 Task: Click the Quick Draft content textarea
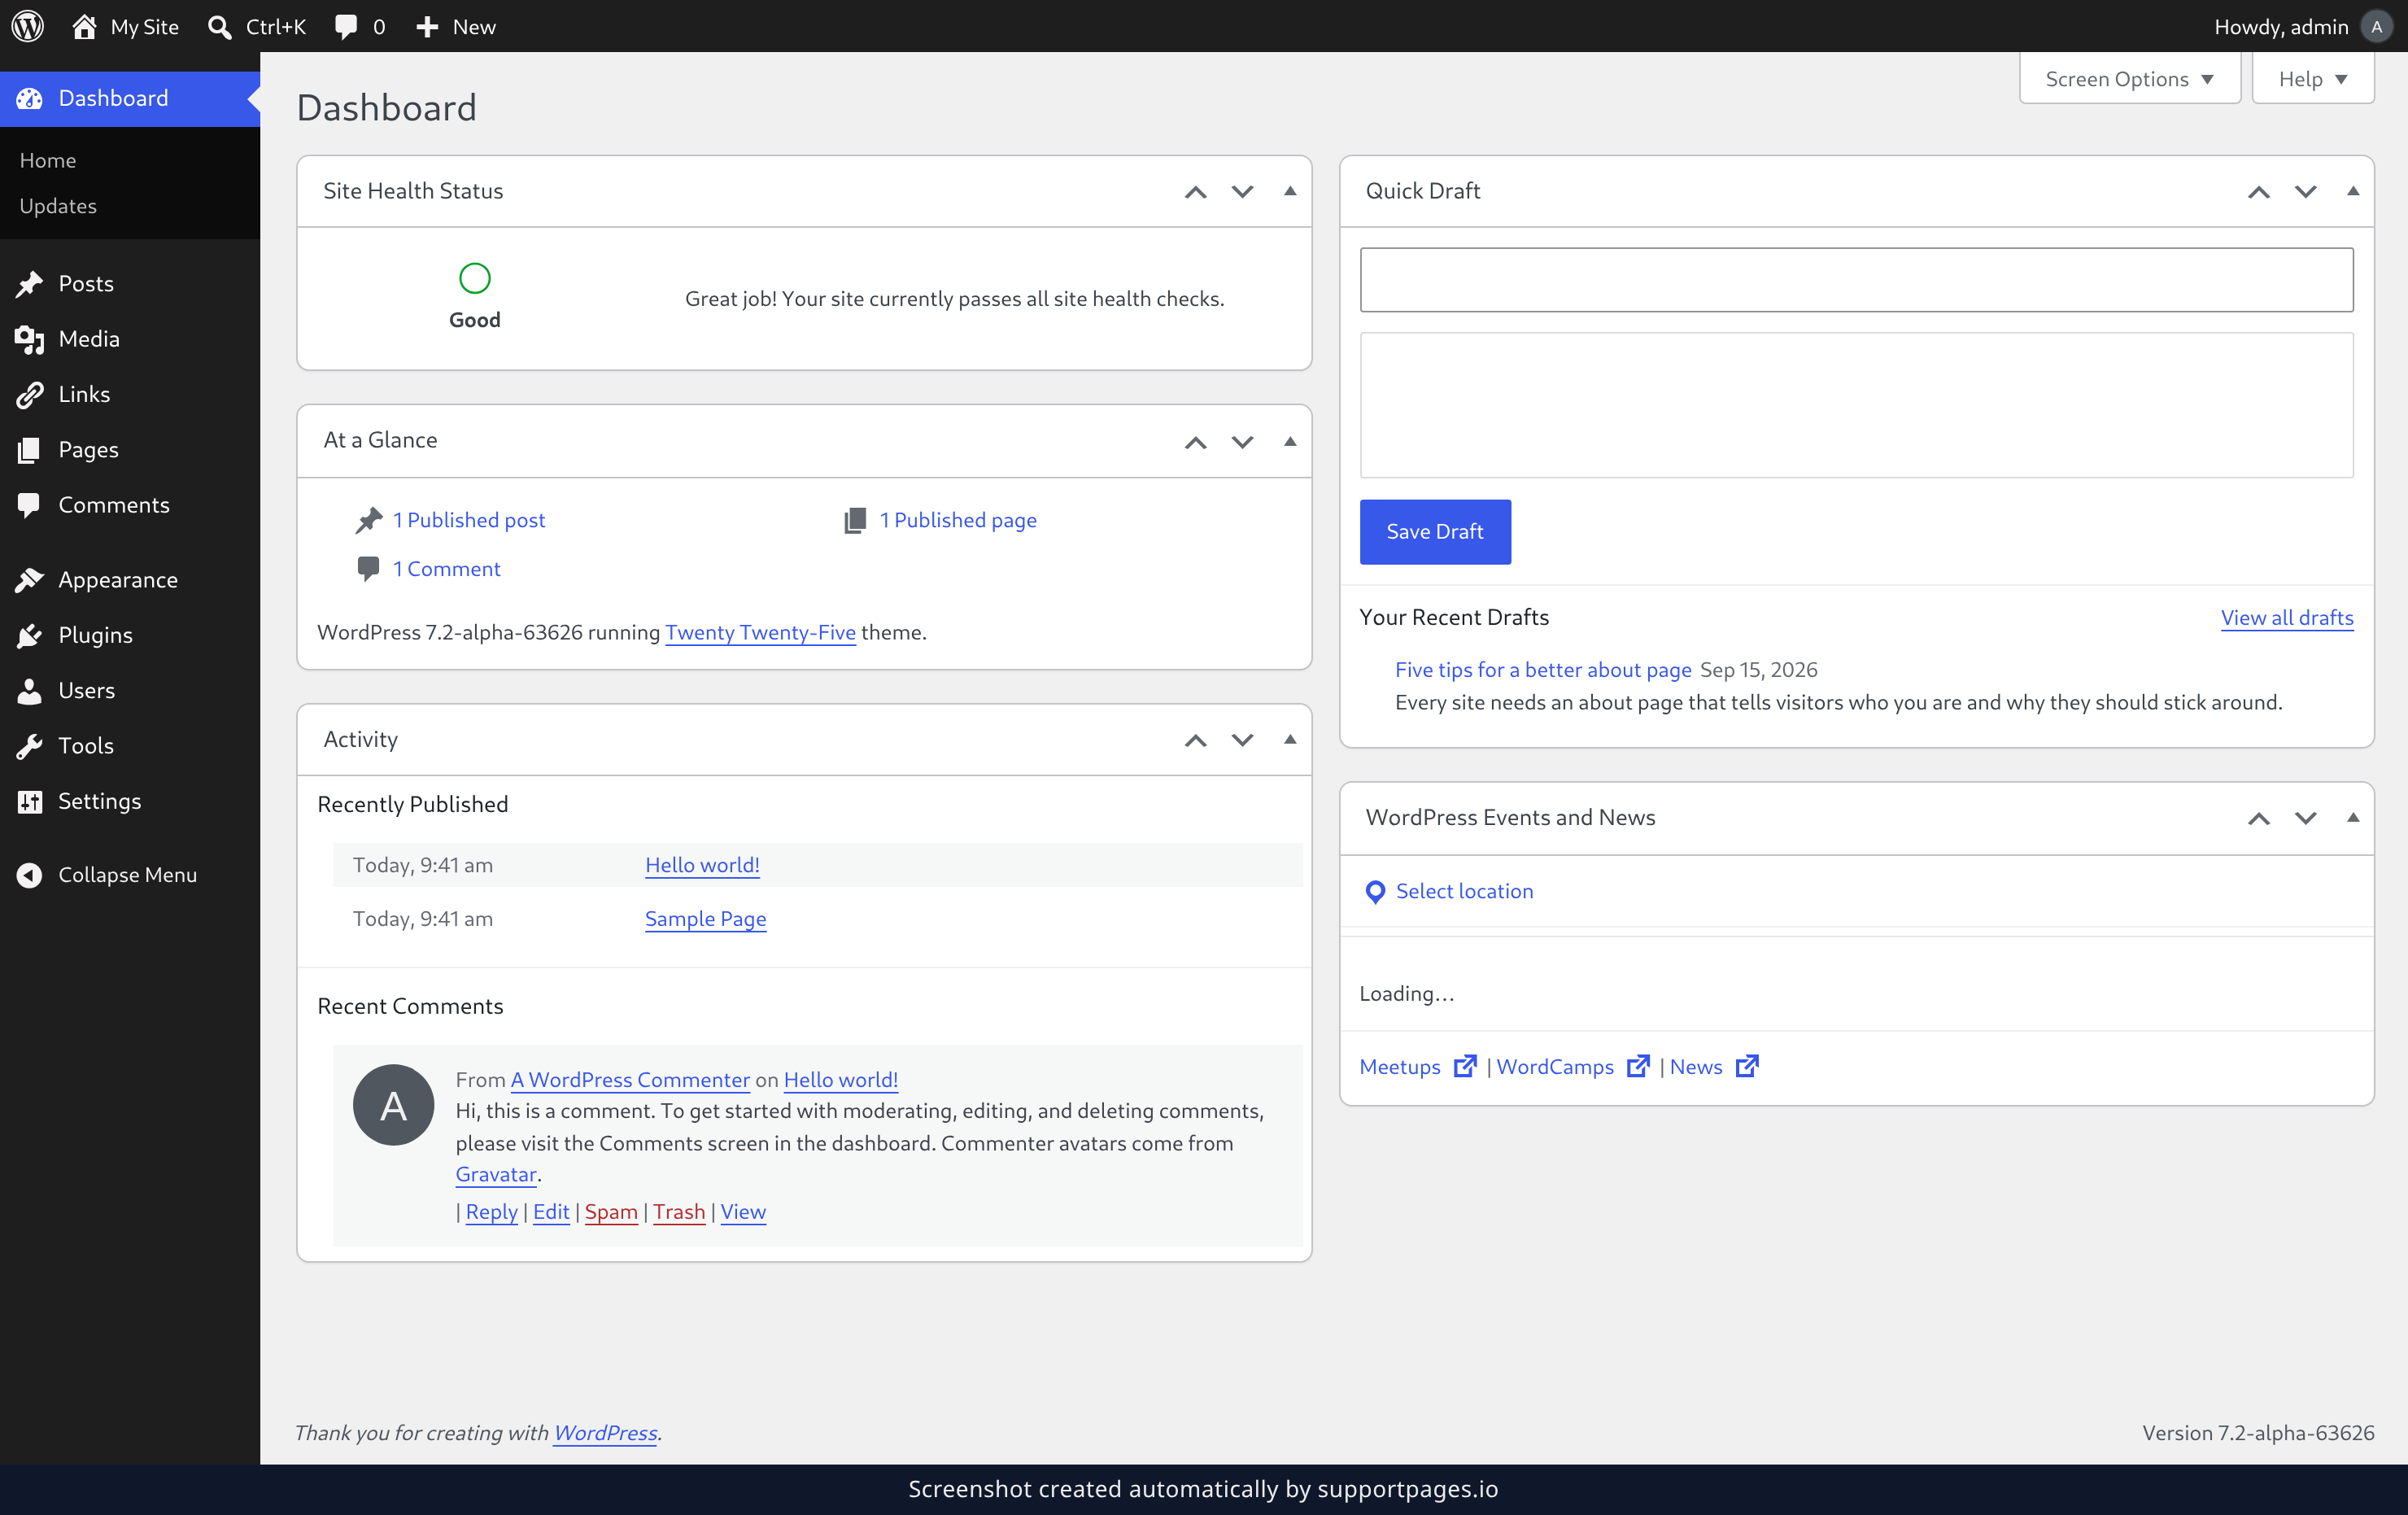click(x=1856, y=405)
